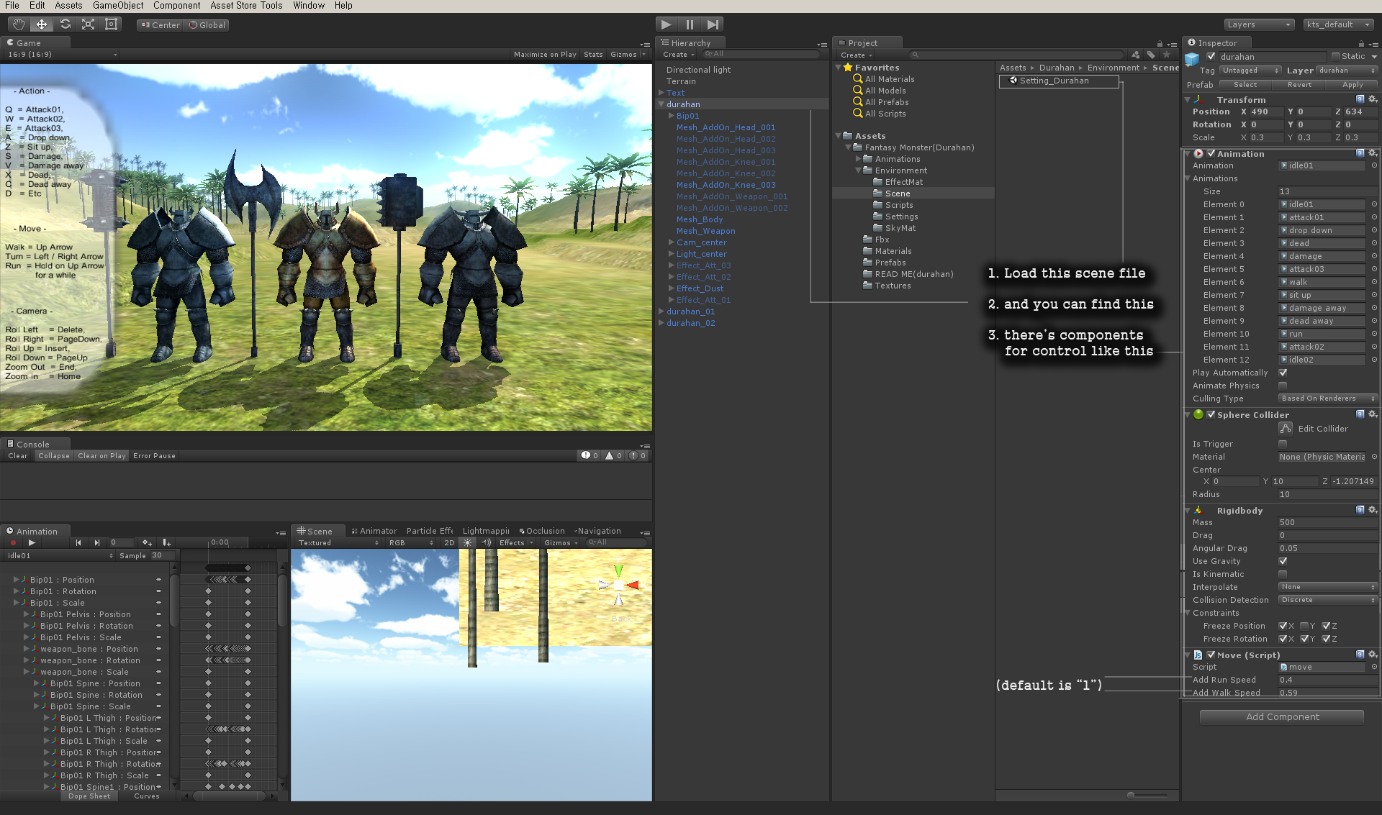Image resolution: width=1382 pixels, height=815 pixels.
Task: Select the Move (translate) tool
Action: (42, 24)
